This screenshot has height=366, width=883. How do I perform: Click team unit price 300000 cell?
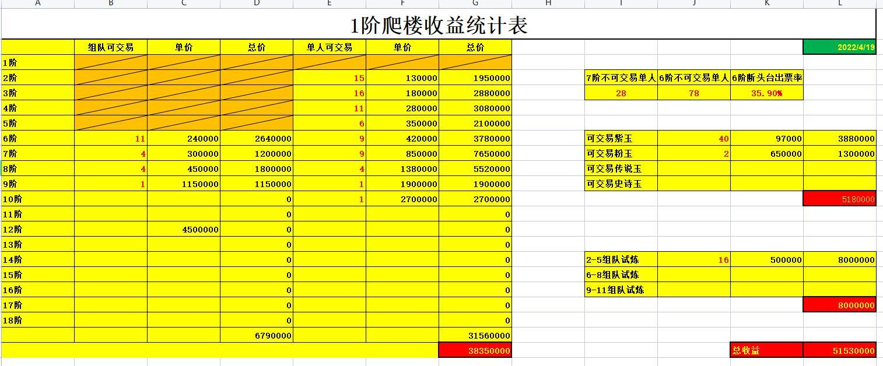pyautogui.click(x=184, y=153)
